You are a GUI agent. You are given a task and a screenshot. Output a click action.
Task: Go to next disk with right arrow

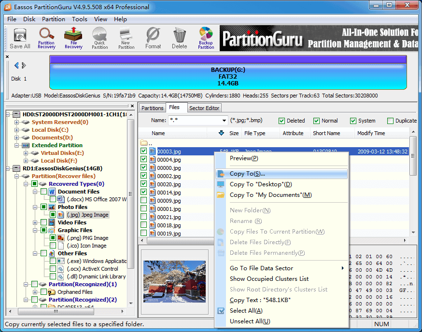[x=24, y=65]
